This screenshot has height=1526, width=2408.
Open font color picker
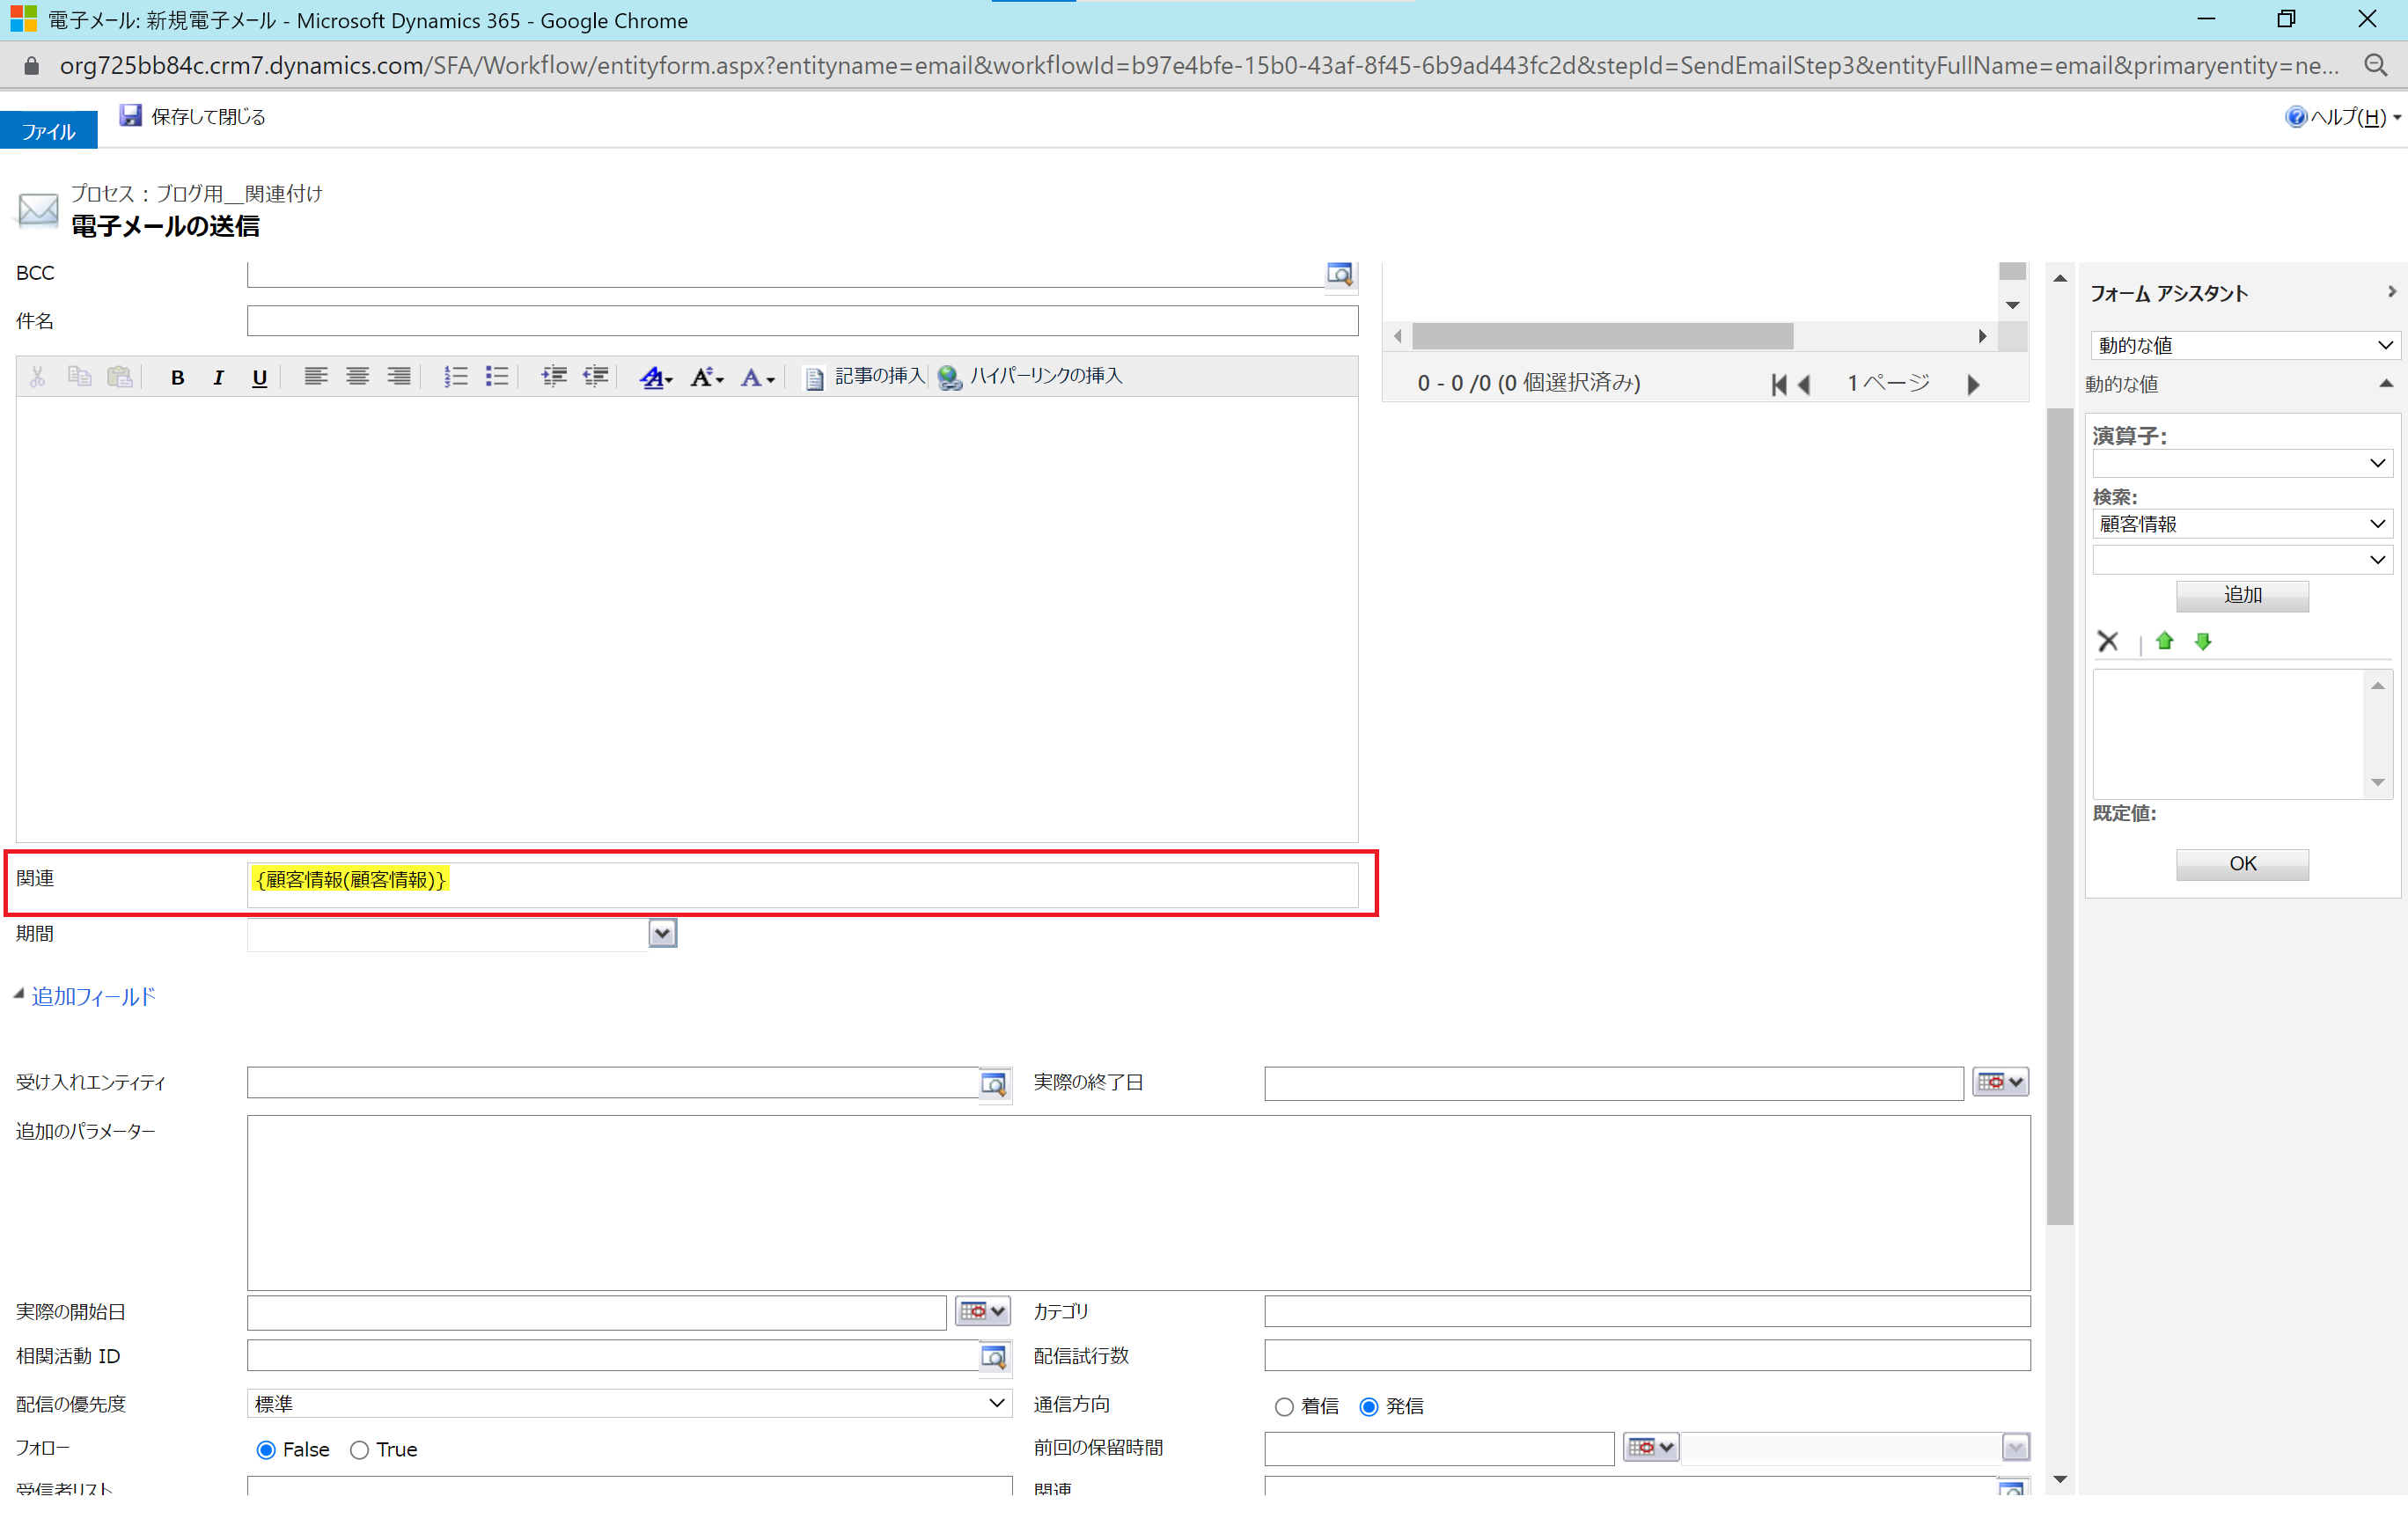pyautogui.click(x=757, y=377)
